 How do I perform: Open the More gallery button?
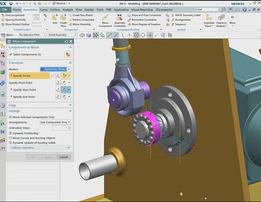[233, 20]
